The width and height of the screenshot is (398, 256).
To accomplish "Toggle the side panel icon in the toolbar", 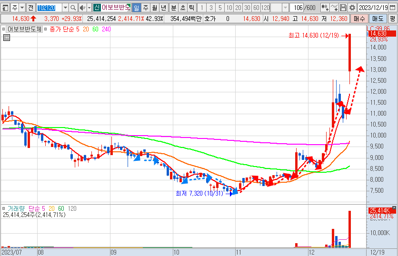I will click(5, 8).
